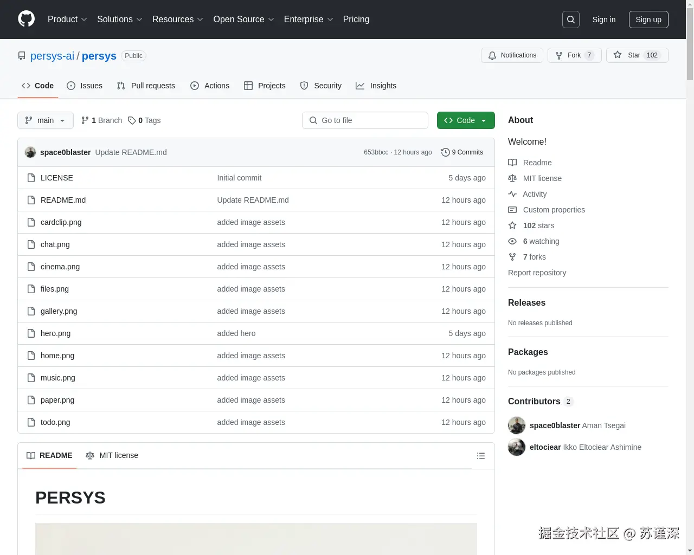
Task: Click the persys repository name link
Action: tap(99, 56)
